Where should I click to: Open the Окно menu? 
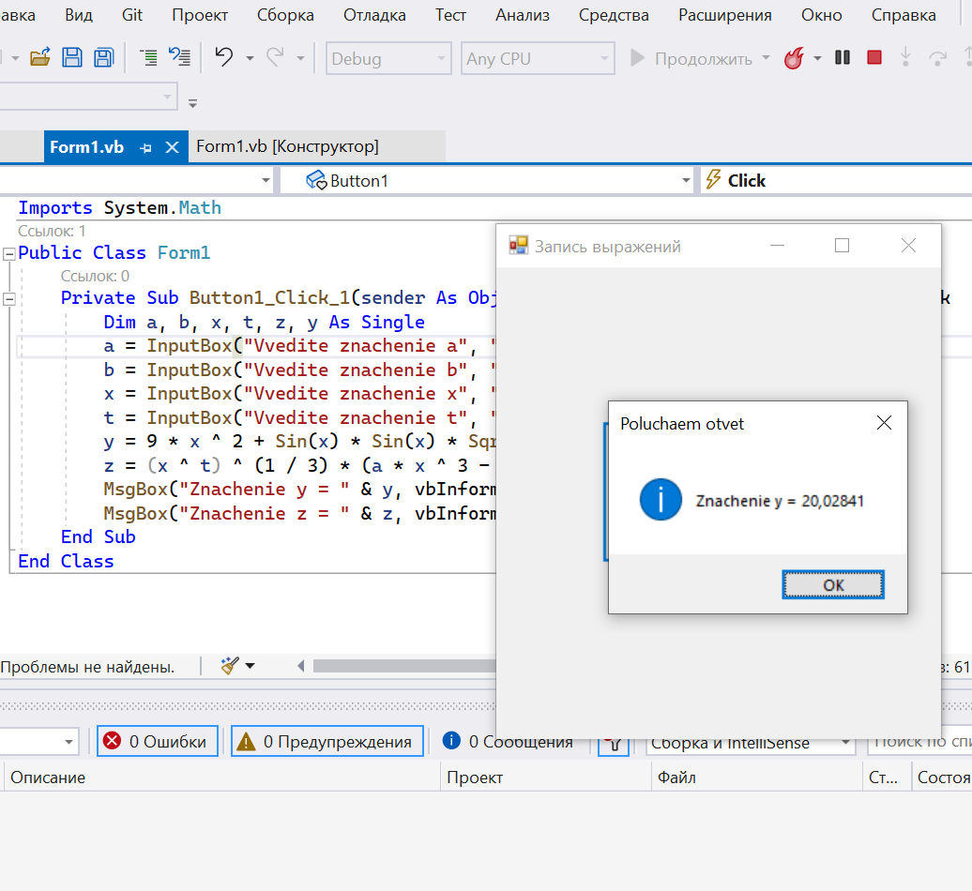pos(821,15)
